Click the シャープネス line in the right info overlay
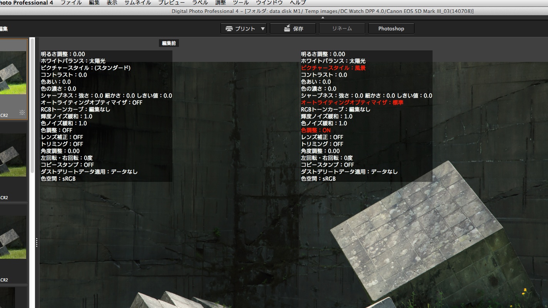This screenshot has height=308, width=548. pos(366,95)
